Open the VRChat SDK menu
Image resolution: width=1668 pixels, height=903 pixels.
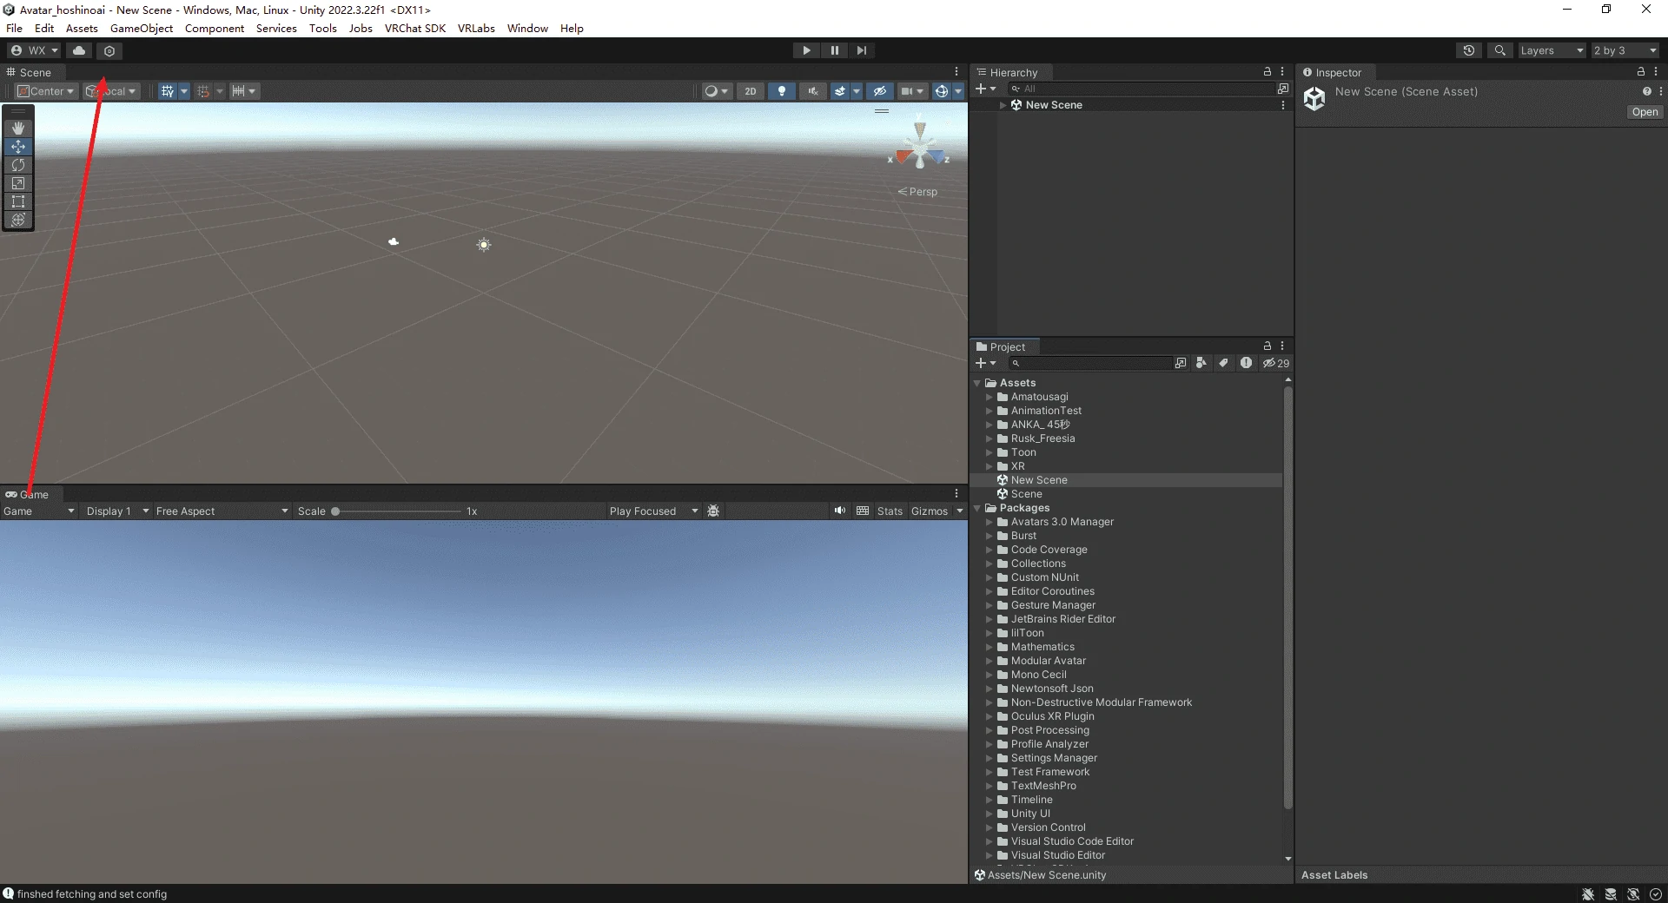pos(414,28)
